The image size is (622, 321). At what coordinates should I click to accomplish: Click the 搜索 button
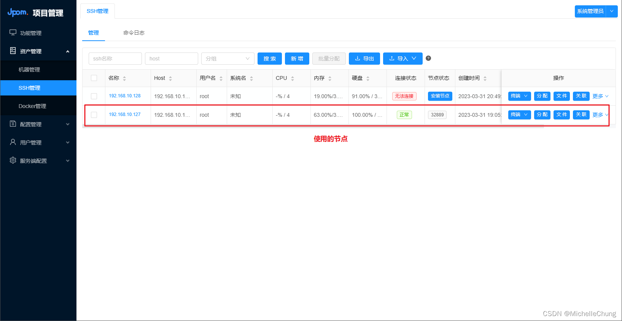tap(270, 59)
